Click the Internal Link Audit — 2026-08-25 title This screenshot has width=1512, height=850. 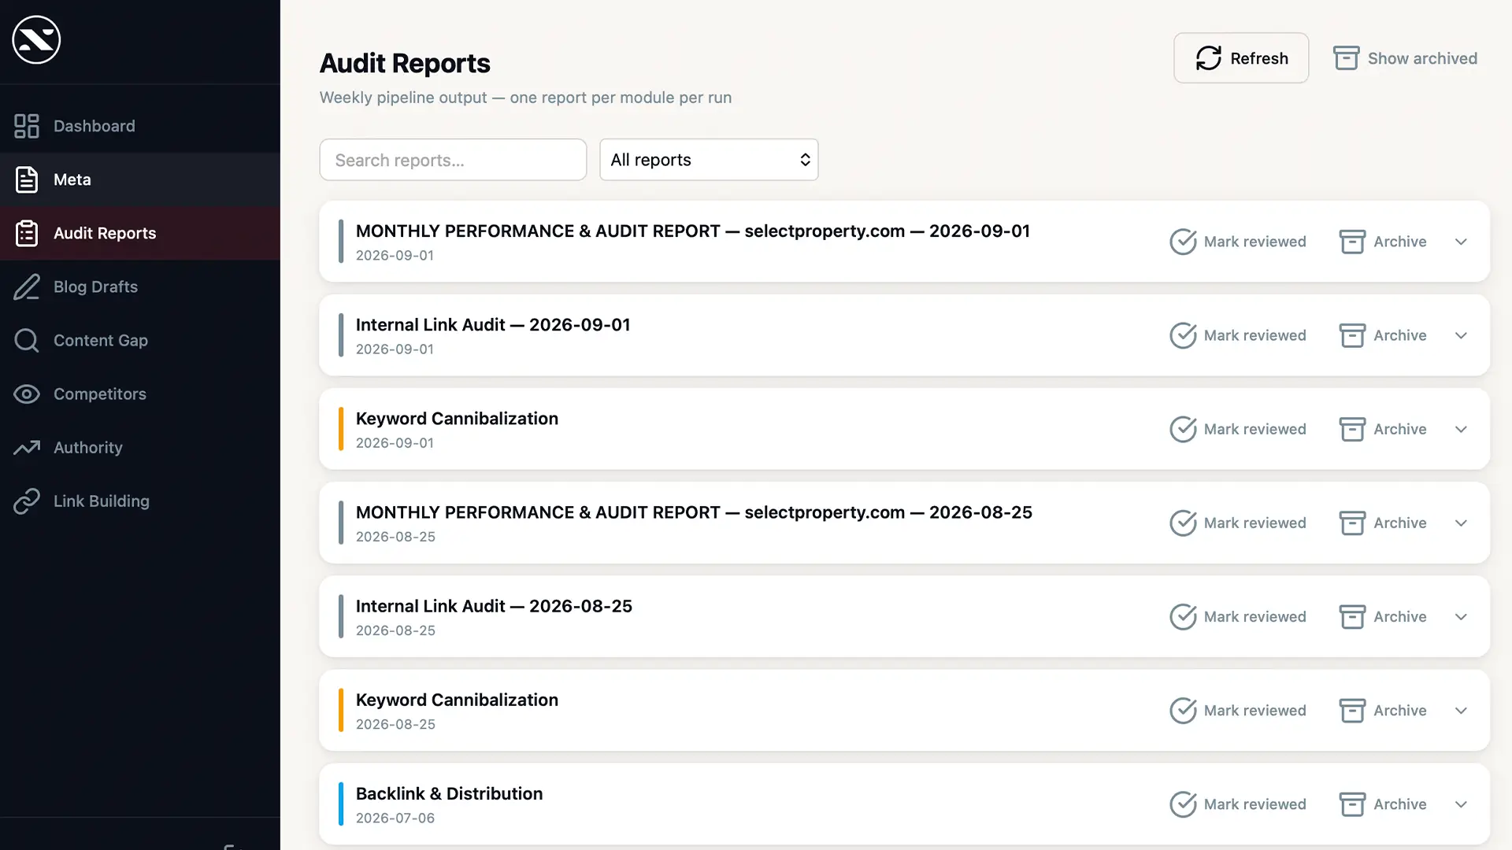click(x=494, y=606)
